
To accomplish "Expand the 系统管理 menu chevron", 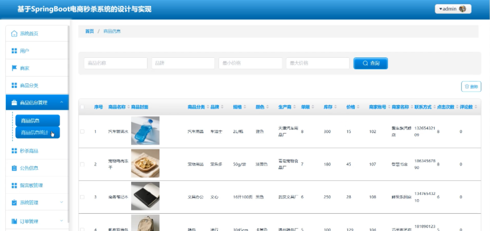I will click(61, 202).
